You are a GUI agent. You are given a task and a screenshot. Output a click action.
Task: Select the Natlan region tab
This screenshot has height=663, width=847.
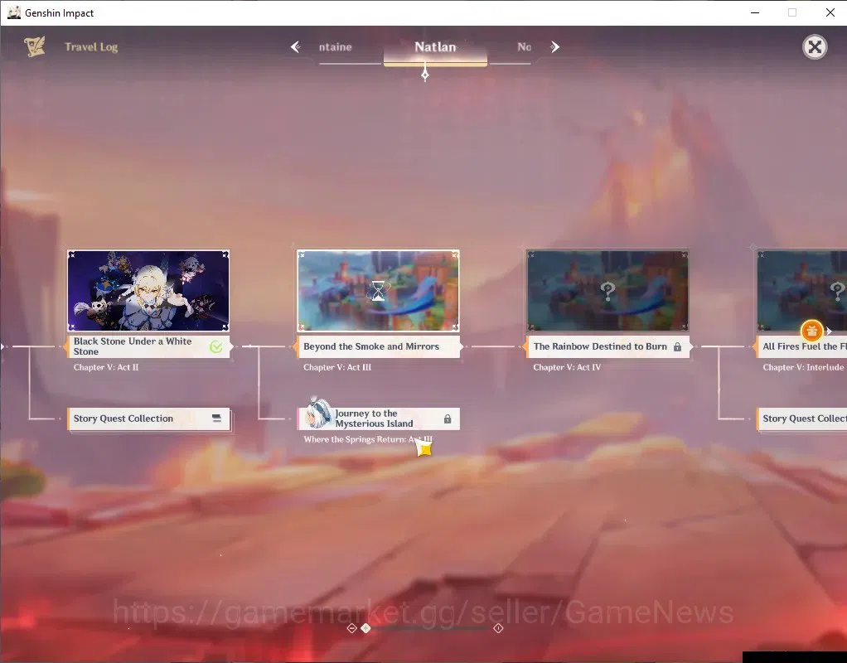435,47
